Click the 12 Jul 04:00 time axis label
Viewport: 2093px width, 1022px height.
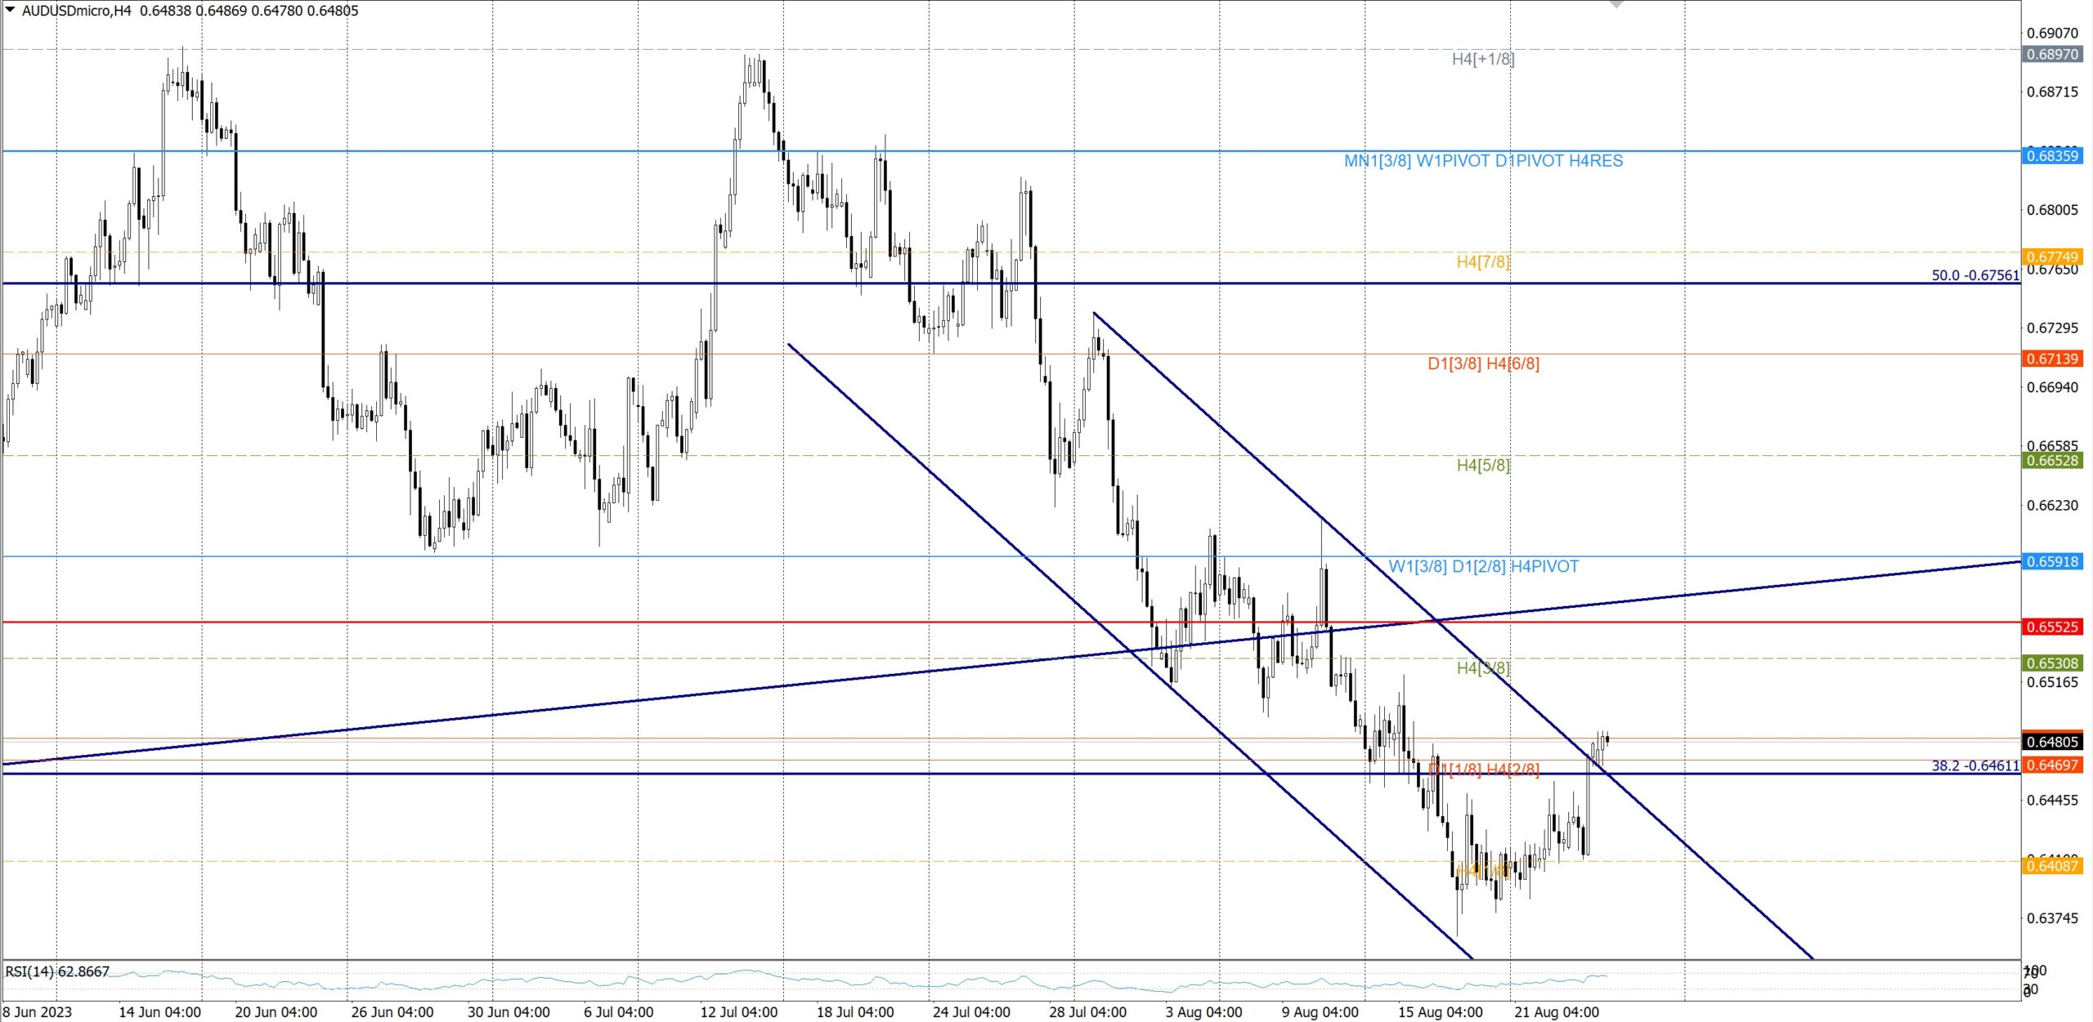pyautogui.click(x=738, y=1012)
